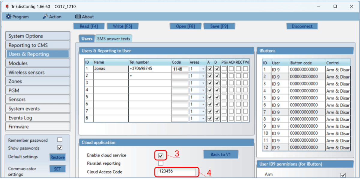The height and width of the screenshot is (179, 360).
Task: Open the Action menu
Action: click(x=52, y=17)
